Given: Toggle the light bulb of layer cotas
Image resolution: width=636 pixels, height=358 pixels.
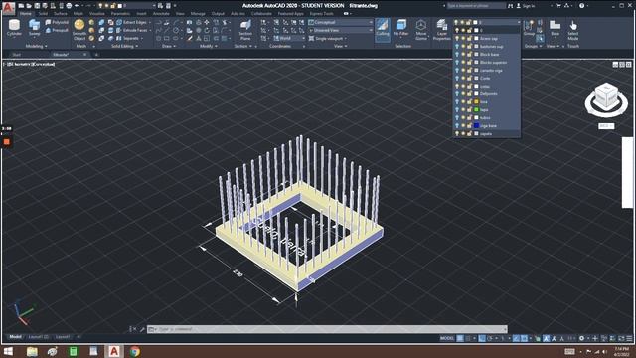Looking at the screenshot, I should pos(457,87).
